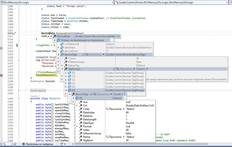Viewport: 232px width, 147px height.
Task: Open the quick actions screwdriver on line 1212
Action: click(14, 34)
